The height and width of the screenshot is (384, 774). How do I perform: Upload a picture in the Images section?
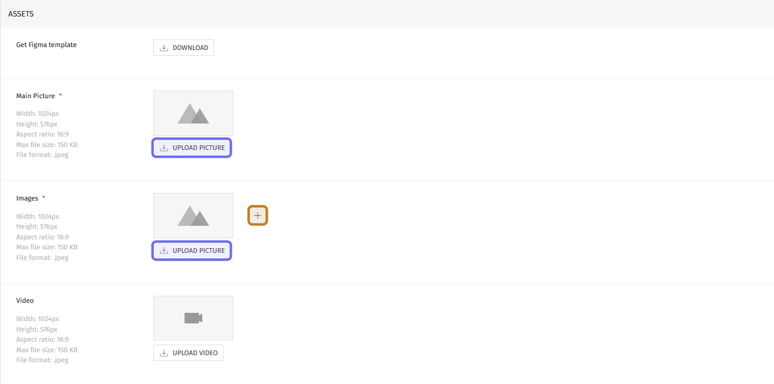coord(192,251)
